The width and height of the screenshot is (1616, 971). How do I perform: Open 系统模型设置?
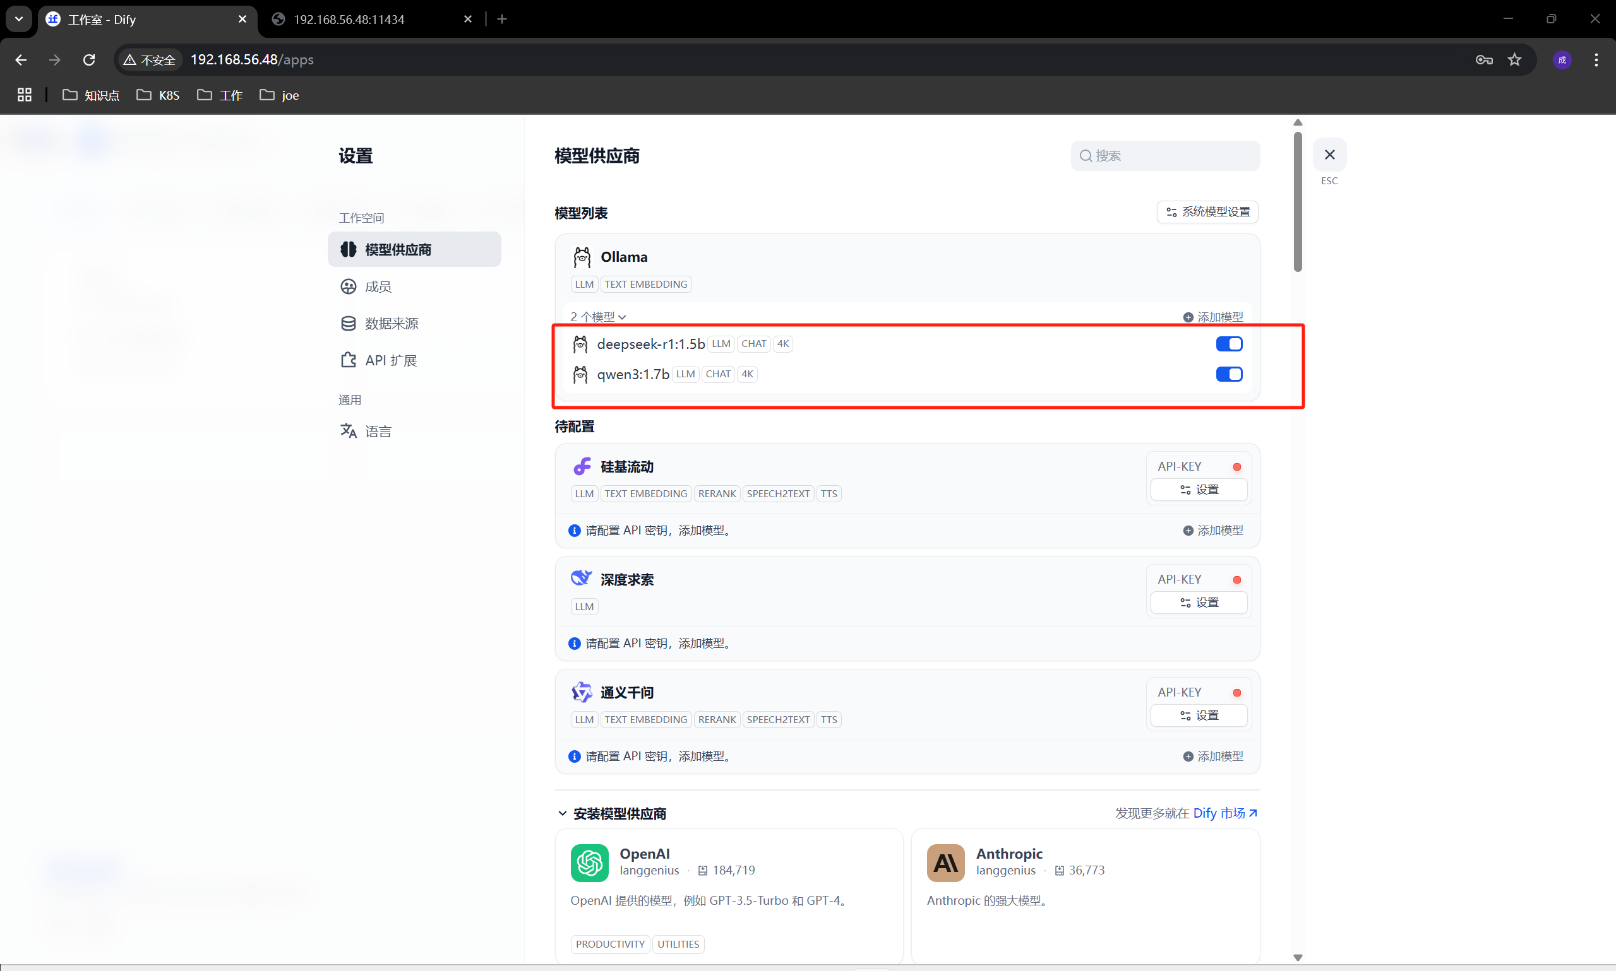click(x=1207, y=212)
